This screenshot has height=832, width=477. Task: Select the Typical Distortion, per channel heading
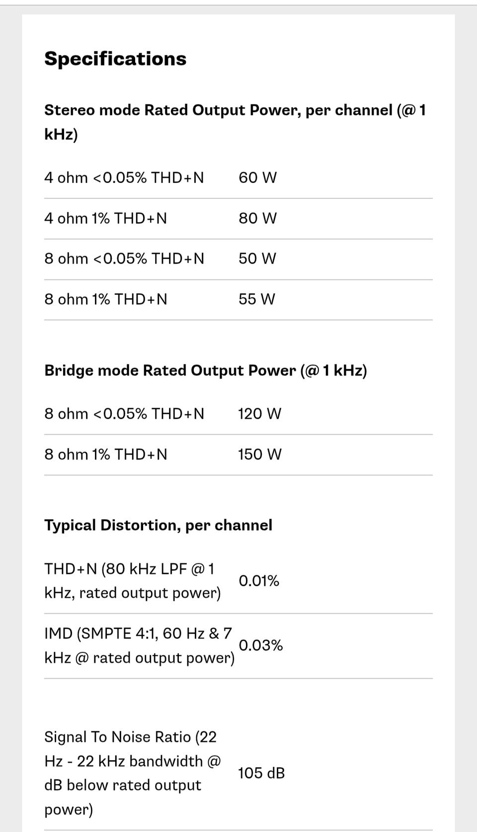pos(158,526)
